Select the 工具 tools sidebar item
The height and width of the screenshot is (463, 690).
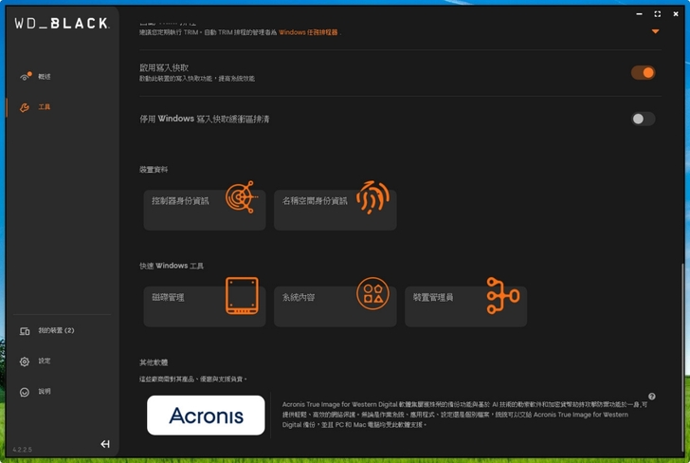tap(44, 107)
